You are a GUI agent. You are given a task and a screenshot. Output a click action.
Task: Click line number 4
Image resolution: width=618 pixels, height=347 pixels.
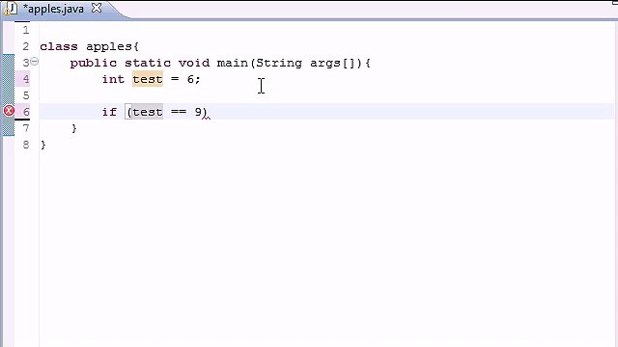pyautogui.click(x=26, y=79)
